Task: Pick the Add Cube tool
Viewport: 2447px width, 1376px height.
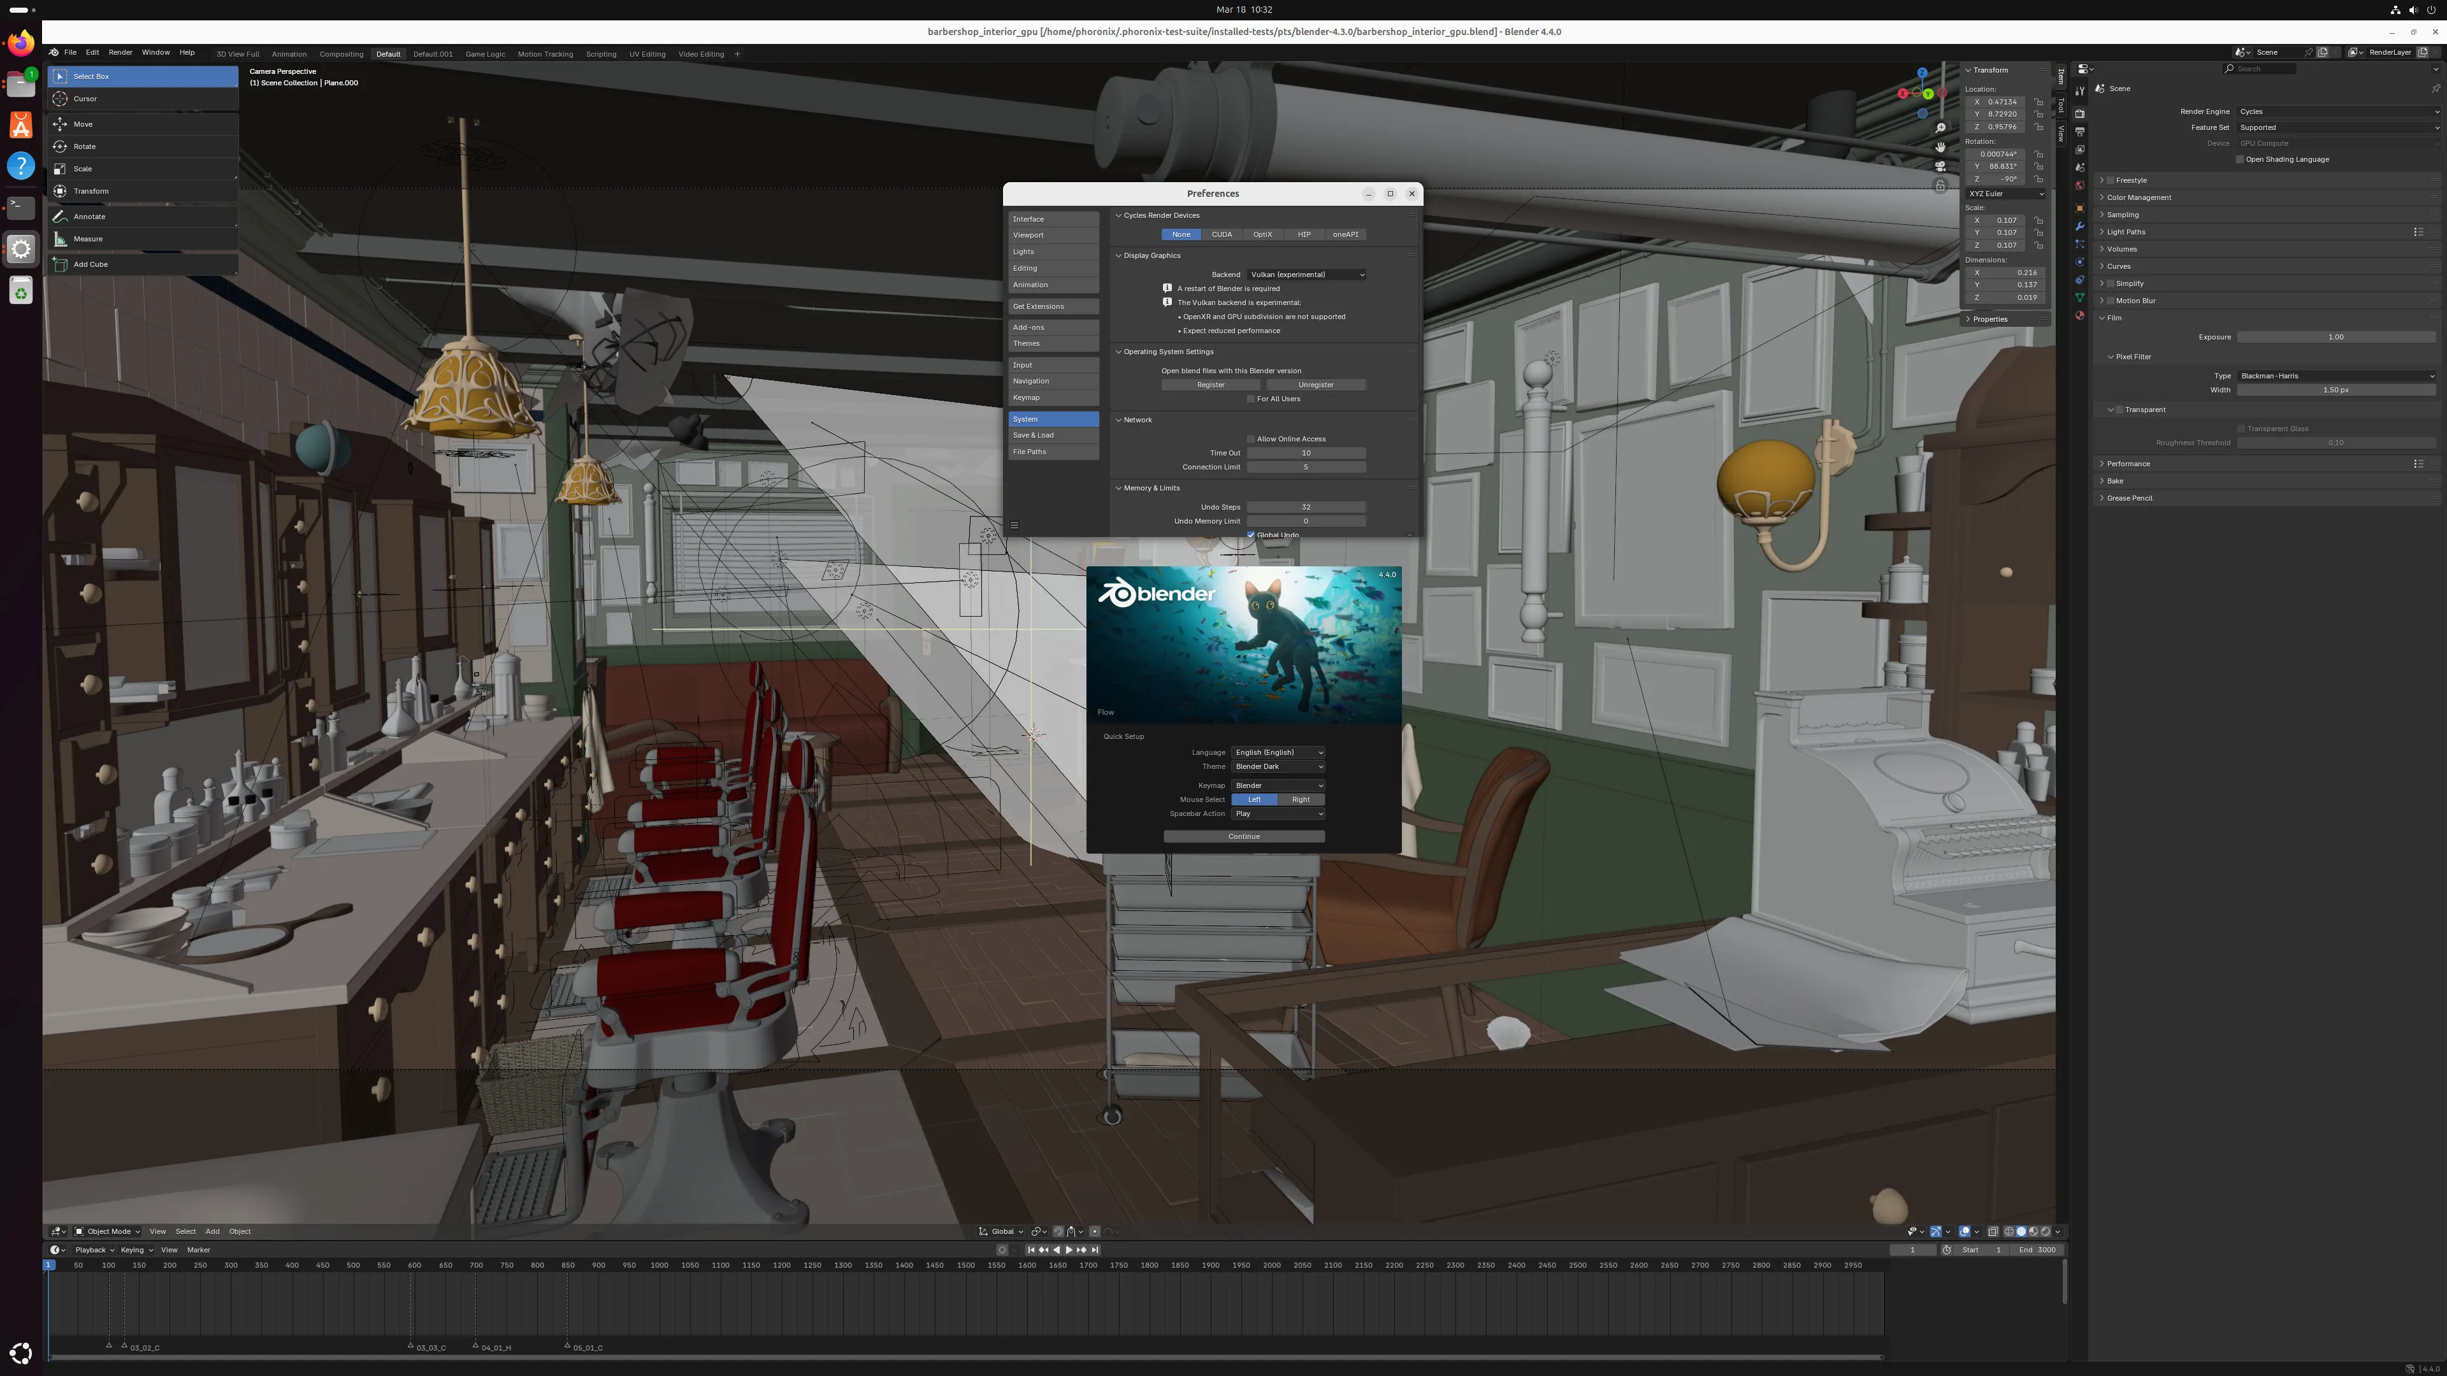Action: 90,265
